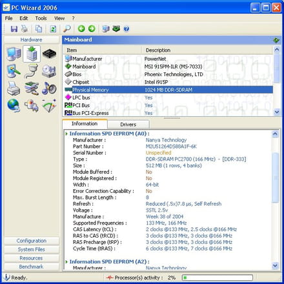The height and width of the screenshot is (284, 284).
Task: Click the processor activity progress bar
Action: 218,278
